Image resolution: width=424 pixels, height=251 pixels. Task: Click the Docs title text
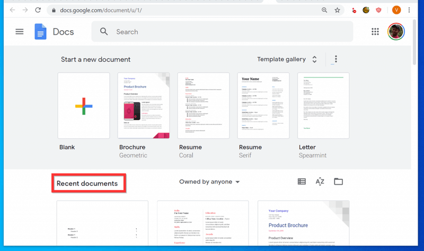(x=63, y=32)
